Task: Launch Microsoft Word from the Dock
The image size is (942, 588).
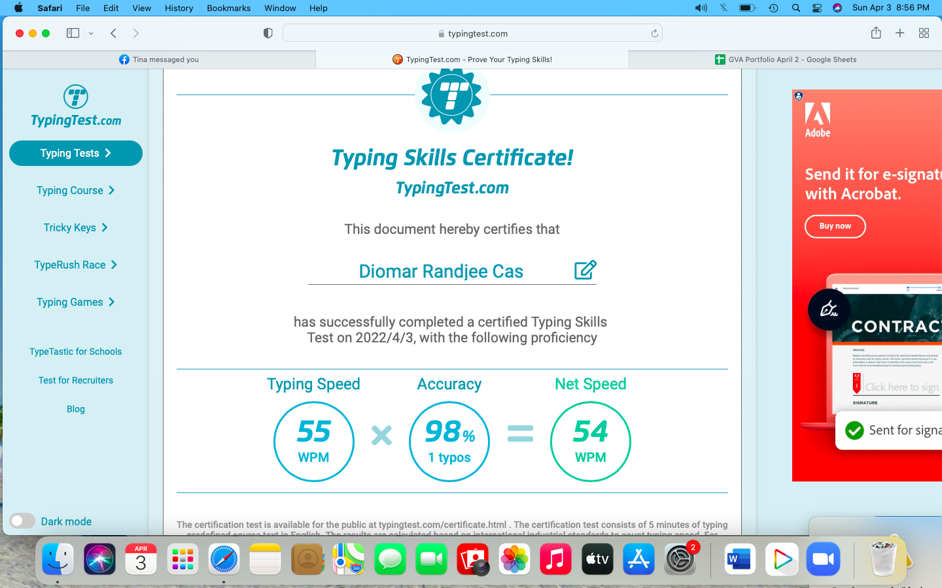Action: tap(740, 559)
